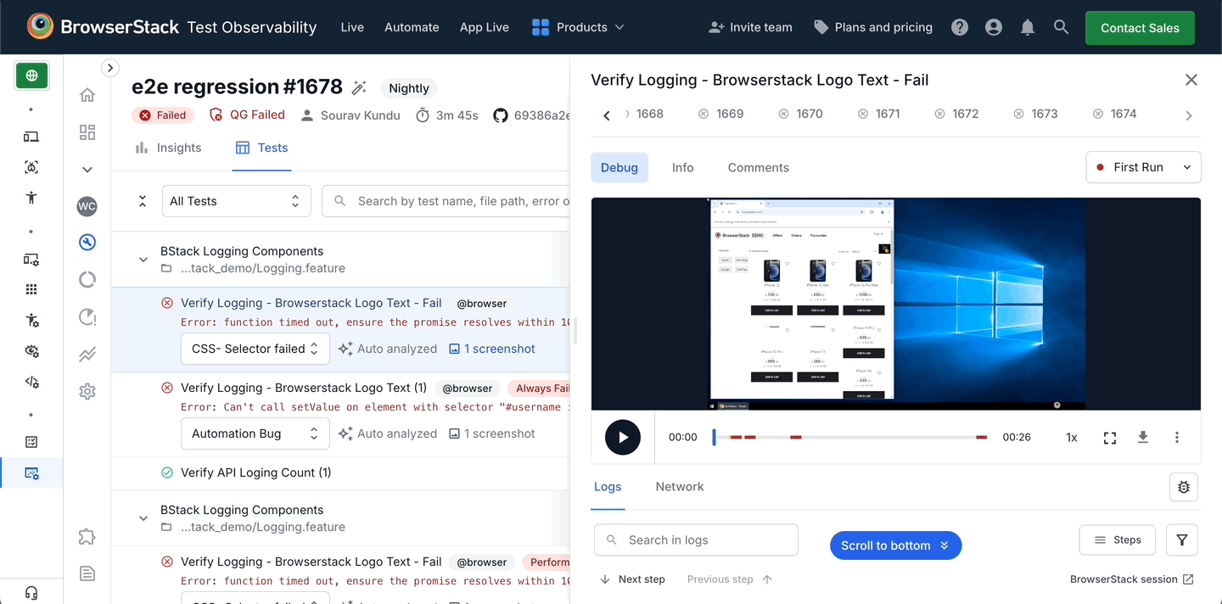
Task: Click the video playback progress bar
Action: [x=849, y=438]
